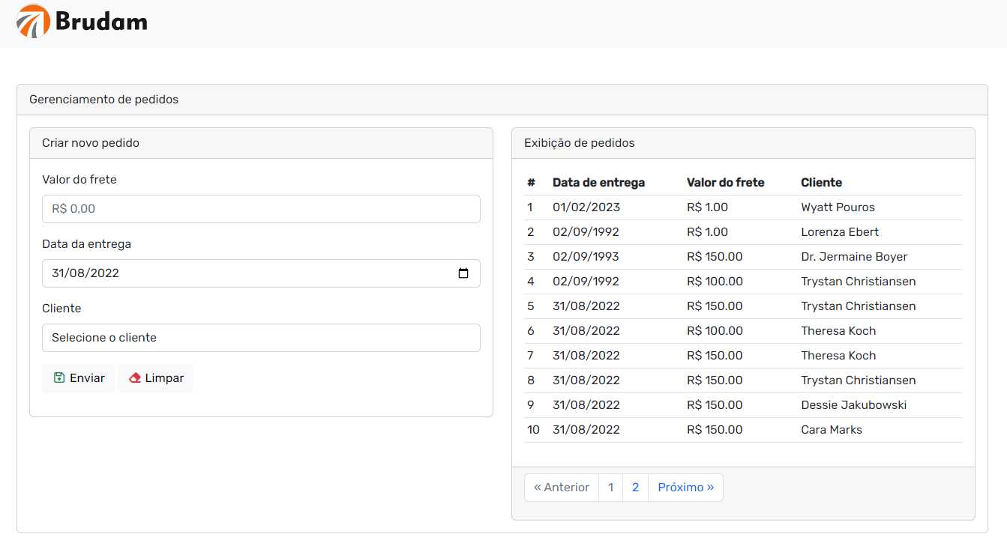Viewport: 1007px width, 546px height.
Task: Click the Brudam logo
Action: [x=81, y=22]
